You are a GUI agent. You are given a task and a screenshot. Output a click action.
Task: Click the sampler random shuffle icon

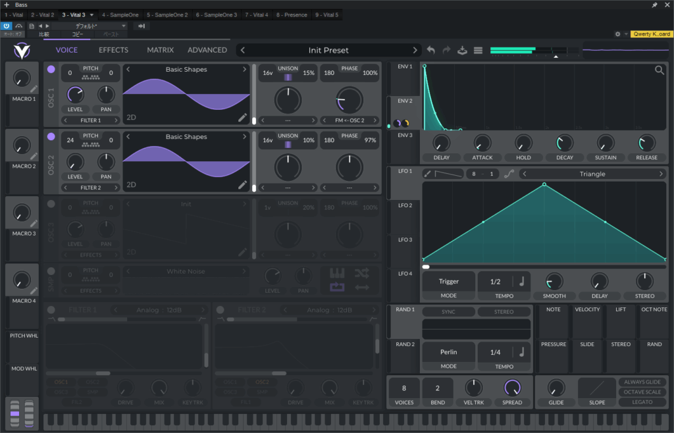tap(361, 273)
